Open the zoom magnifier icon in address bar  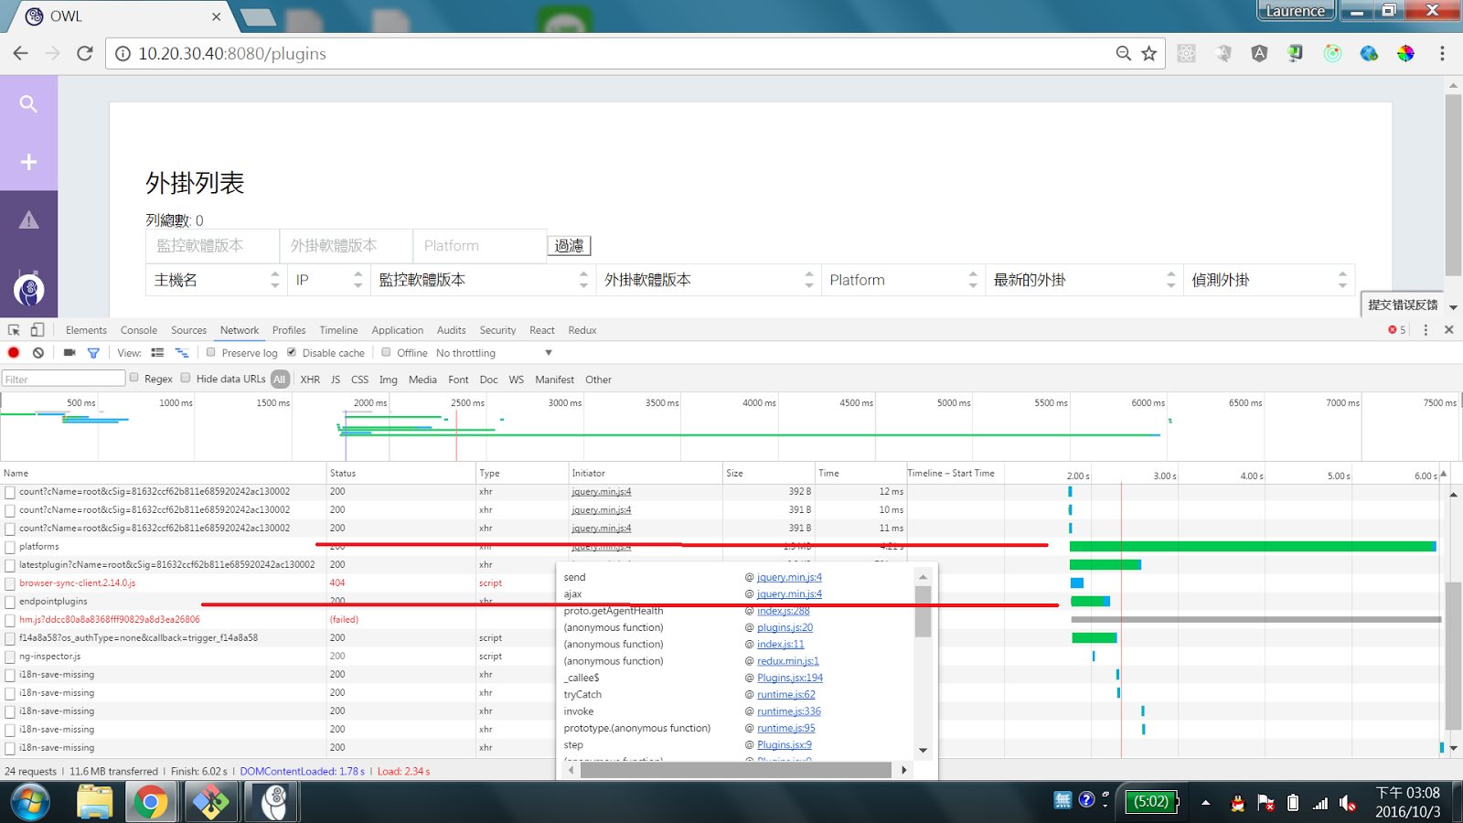(x=1124, y=53)
